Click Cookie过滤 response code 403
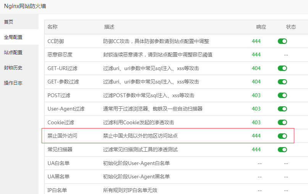 pos(256,122)
